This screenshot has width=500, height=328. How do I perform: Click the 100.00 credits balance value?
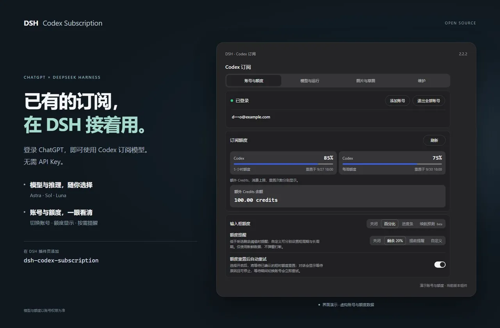pos(256,200)
